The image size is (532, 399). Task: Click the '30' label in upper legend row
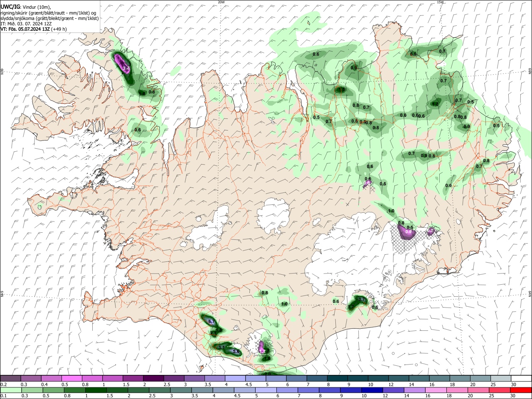[514, 384]
